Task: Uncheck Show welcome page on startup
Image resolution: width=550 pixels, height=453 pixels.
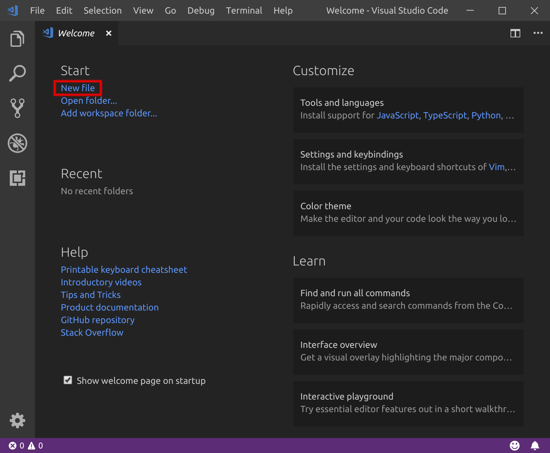Action: tap(68, 380)
